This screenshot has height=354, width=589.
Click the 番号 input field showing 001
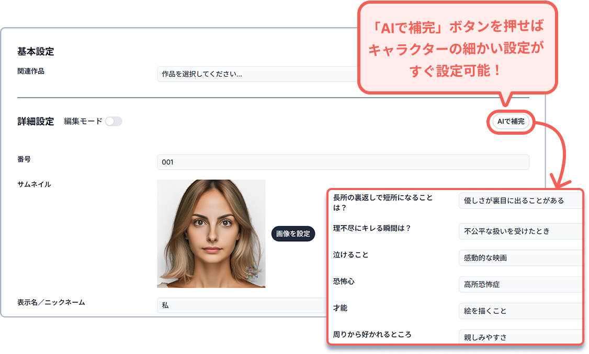(x=343, y=162)
